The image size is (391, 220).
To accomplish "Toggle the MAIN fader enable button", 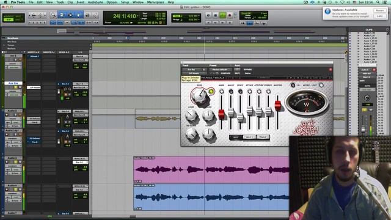I will point(221,92).
